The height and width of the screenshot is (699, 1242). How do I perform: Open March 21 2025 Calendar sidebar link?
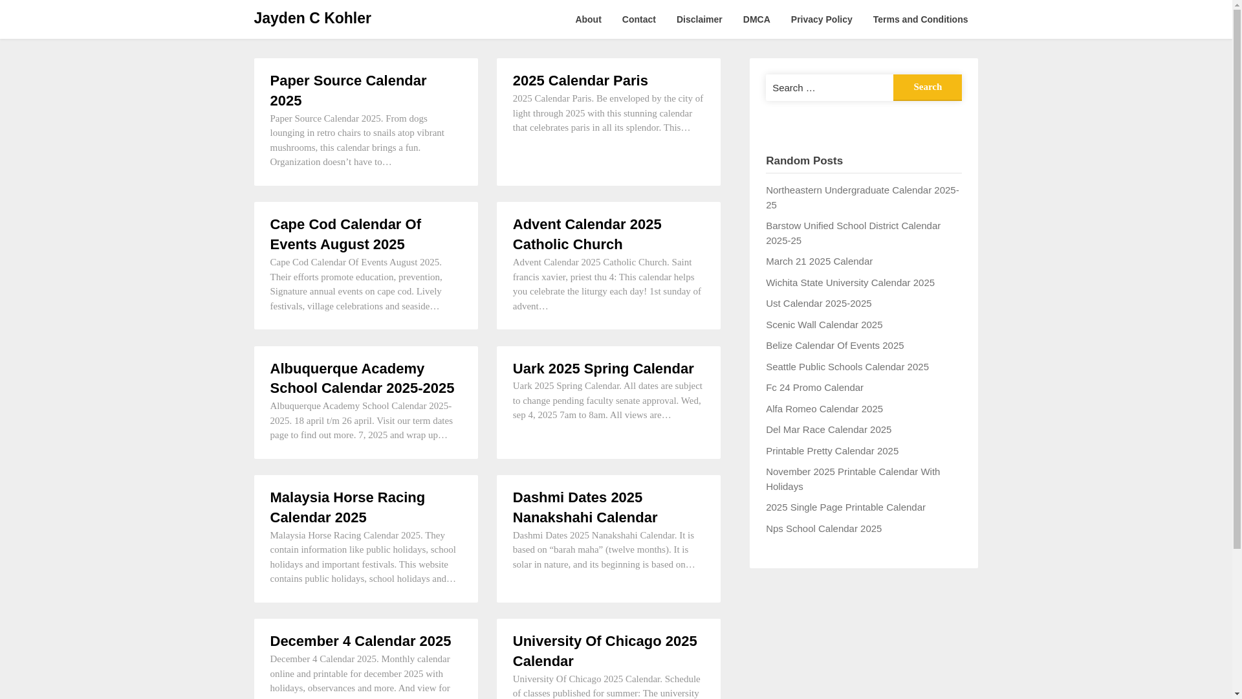point(819,261)
